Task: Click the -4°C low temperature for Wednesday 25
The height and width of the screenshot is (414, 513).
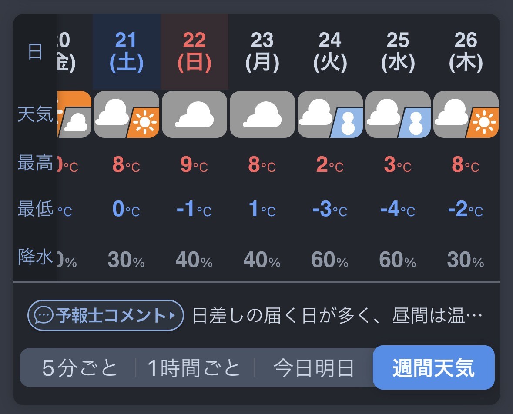Action: click(398, 209)
